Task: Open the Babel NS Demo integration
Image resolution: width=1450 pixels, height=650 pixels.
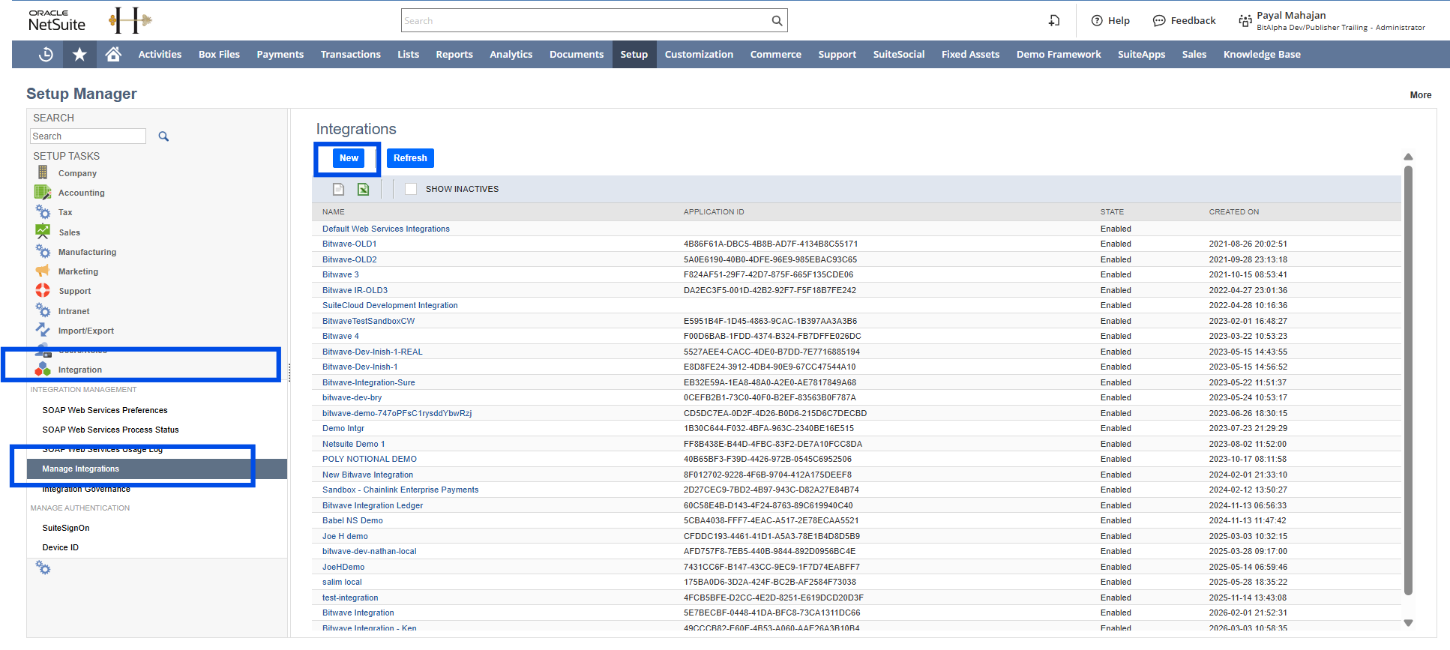Action: [352, 520]
